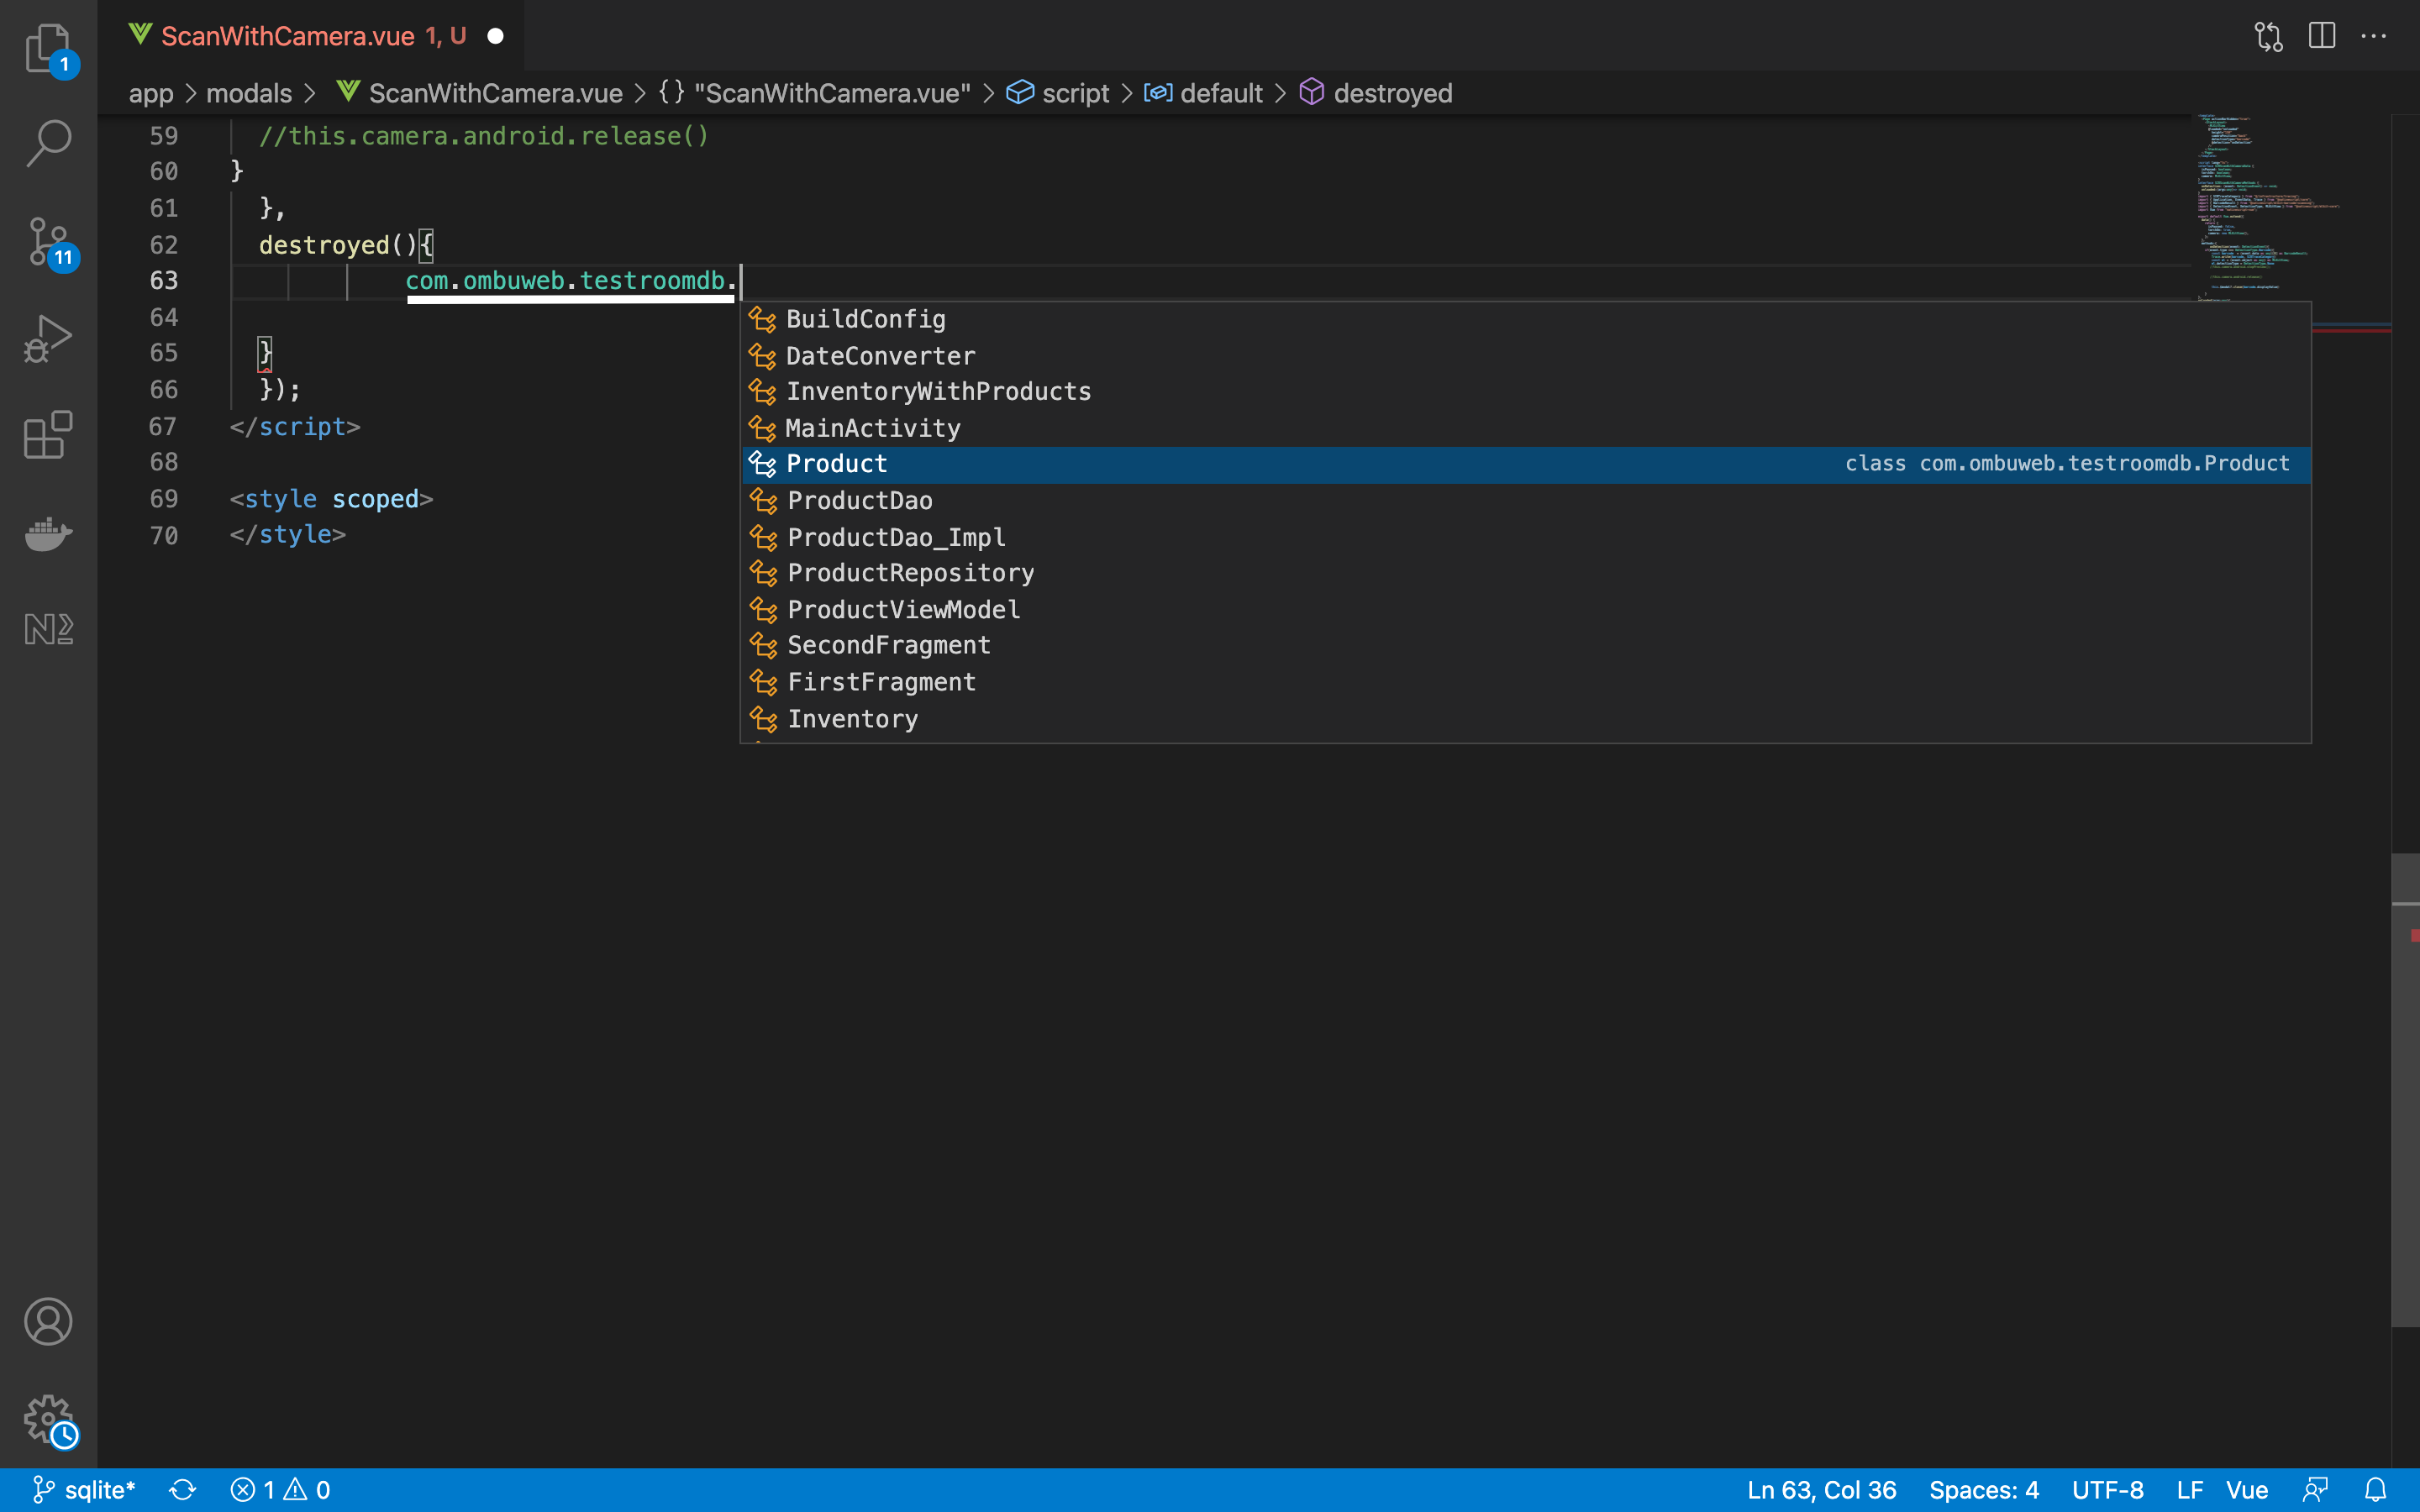
Task: Open Source Control view showing 11 changes
Action: [x=47, y=241]
